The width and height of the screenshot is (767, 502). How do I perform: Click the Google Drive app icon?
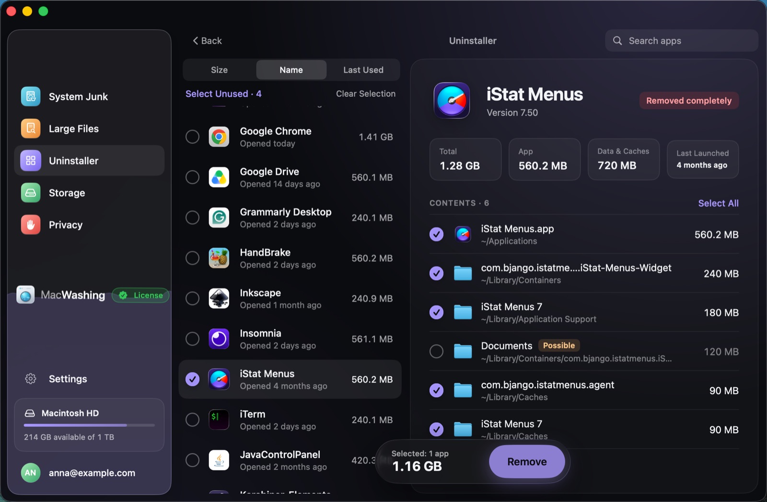[x=219, y=177]
